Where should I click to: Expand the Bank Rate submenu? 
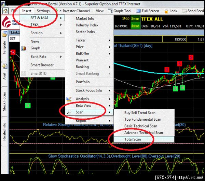[x=42, y=57]
